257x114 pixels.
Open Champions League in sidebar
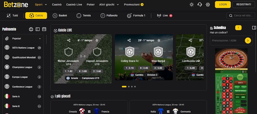[x=23, y=67]
